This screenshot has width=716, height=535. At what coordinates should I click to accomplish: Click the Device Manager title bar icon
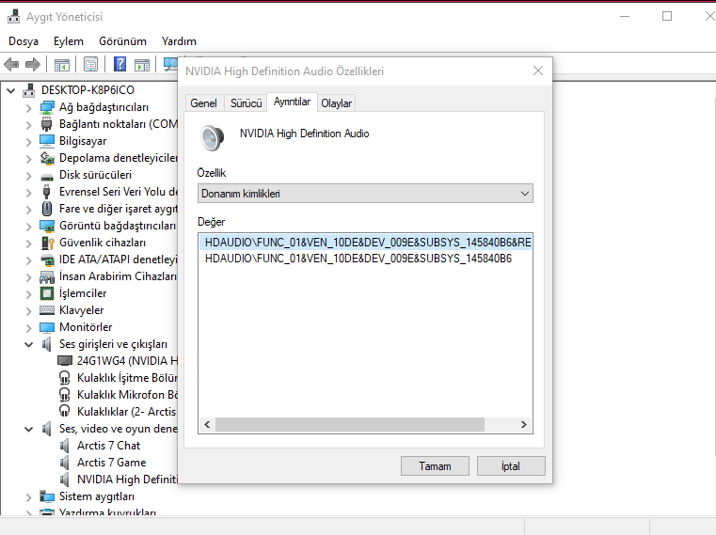(x=14, y=16)
